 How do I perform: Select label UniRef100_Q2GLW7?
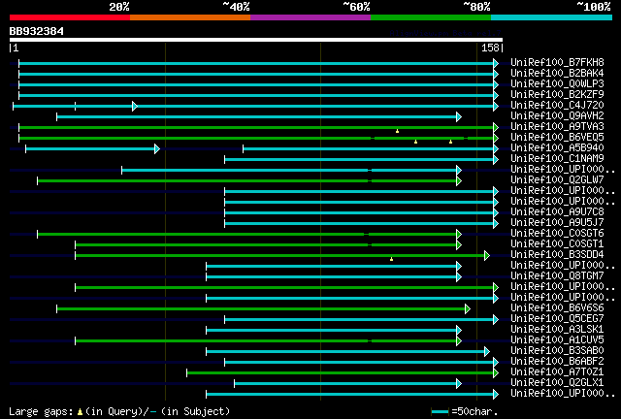click(x=557, y=180)
